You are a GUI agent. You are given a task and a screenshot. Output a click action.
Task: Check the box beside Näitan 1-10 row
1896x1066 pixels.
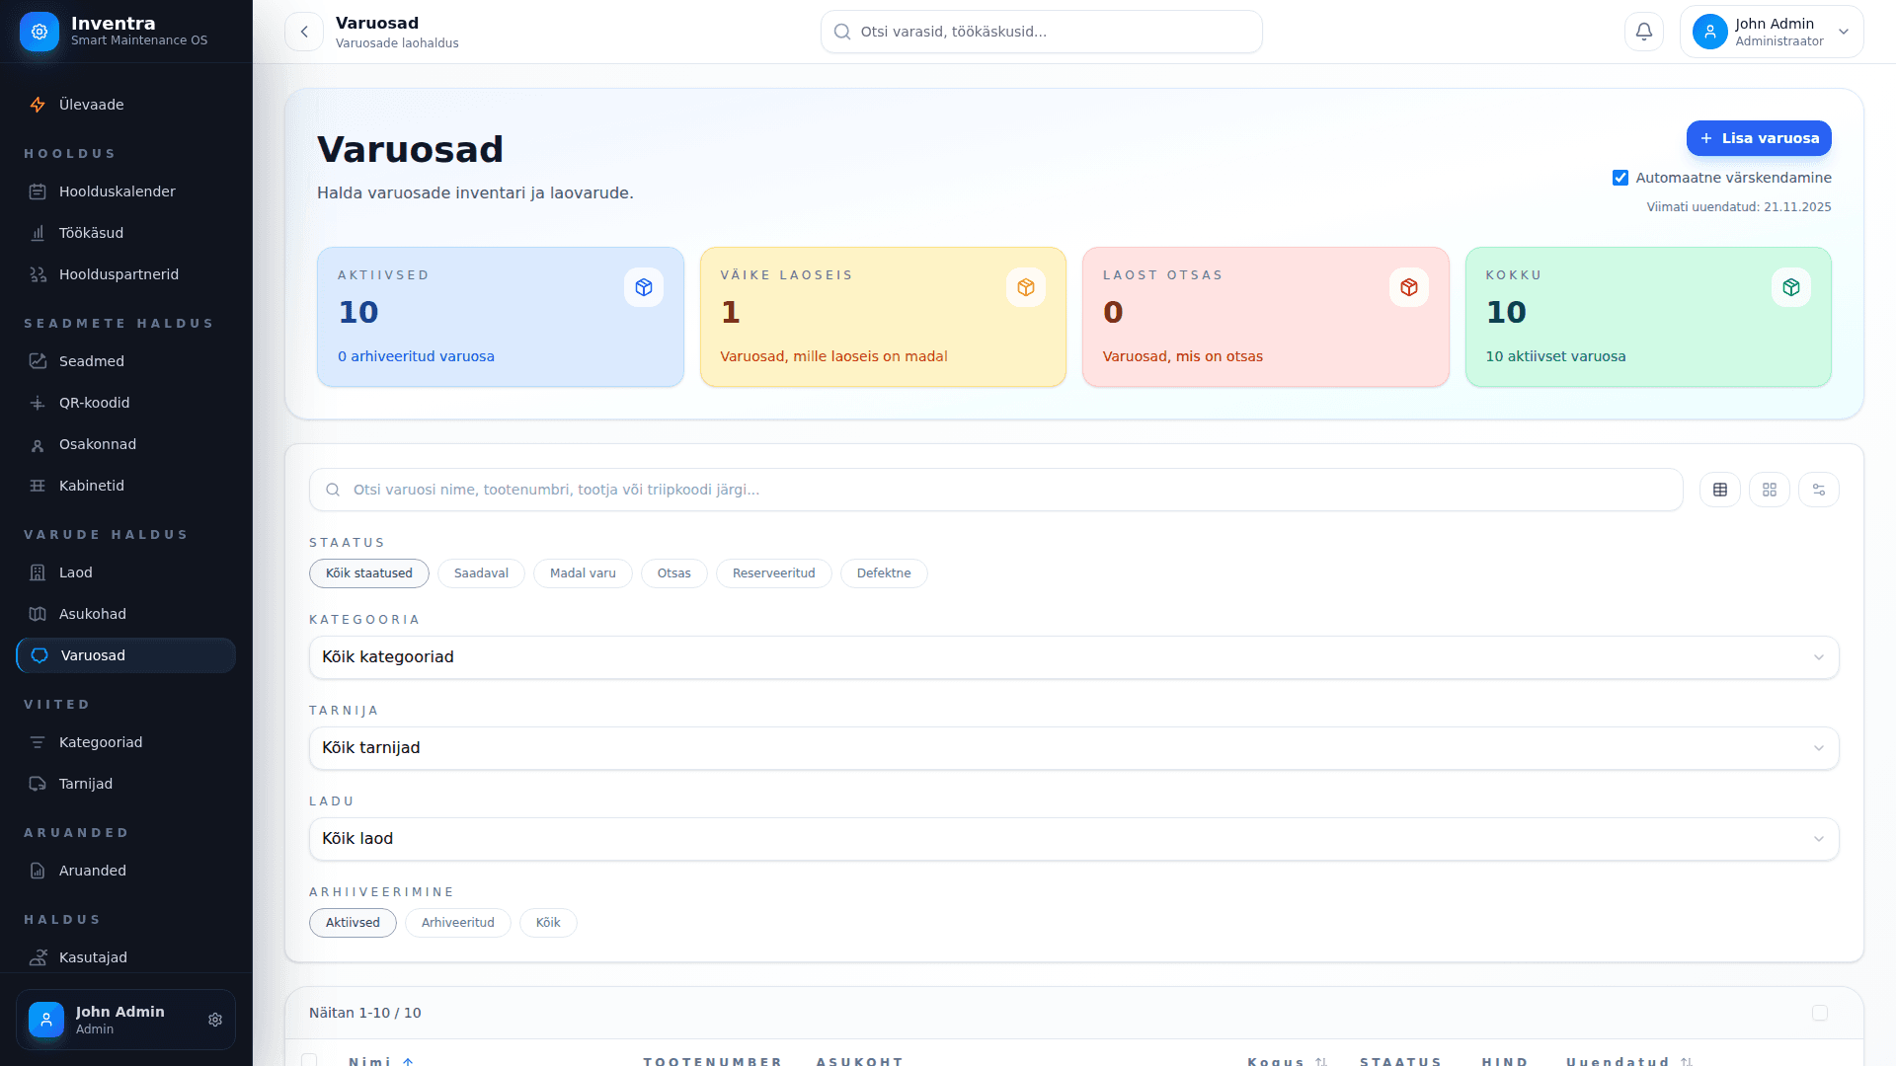tap(1819, 1013)
